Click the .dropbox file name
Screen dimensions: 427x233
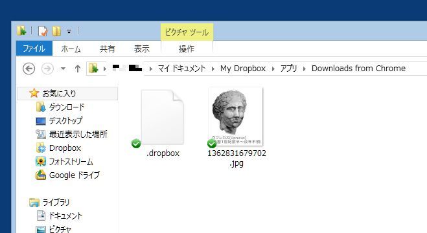coord(163,153)
